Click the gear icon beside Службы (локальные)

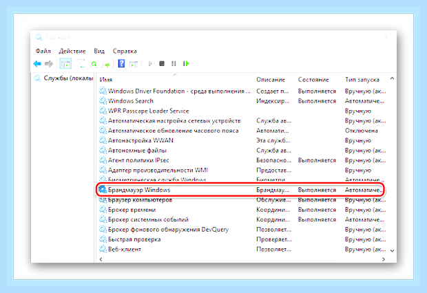37,78
